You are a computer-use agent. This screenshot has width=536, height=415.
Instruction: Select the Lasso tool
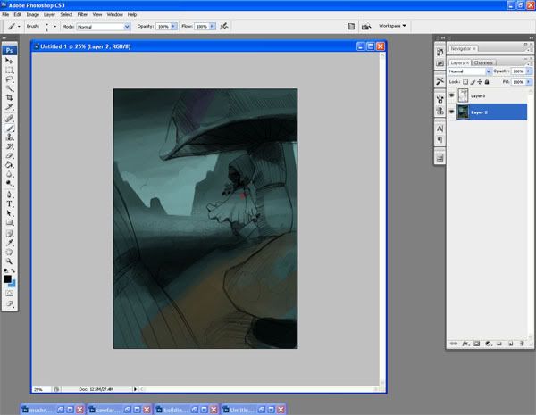[x=9, y=79]
